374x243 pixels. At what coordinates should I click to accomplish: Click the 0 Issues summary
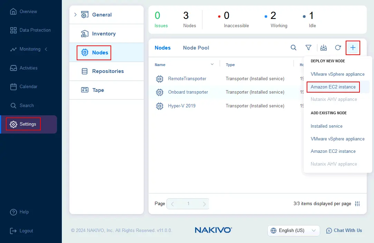click(x=161, y=20)
